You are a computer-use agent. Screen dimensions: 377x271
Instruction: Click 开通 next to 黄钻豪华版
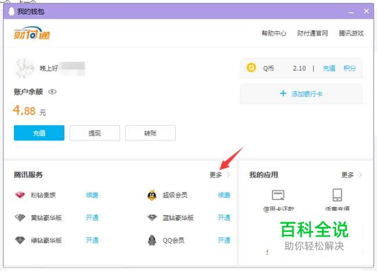click(92, 218)
